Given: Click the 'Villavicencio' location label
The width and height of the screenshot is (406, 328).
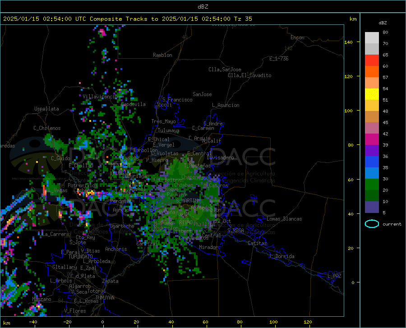Looking at the screenshot, I should 100,97.
